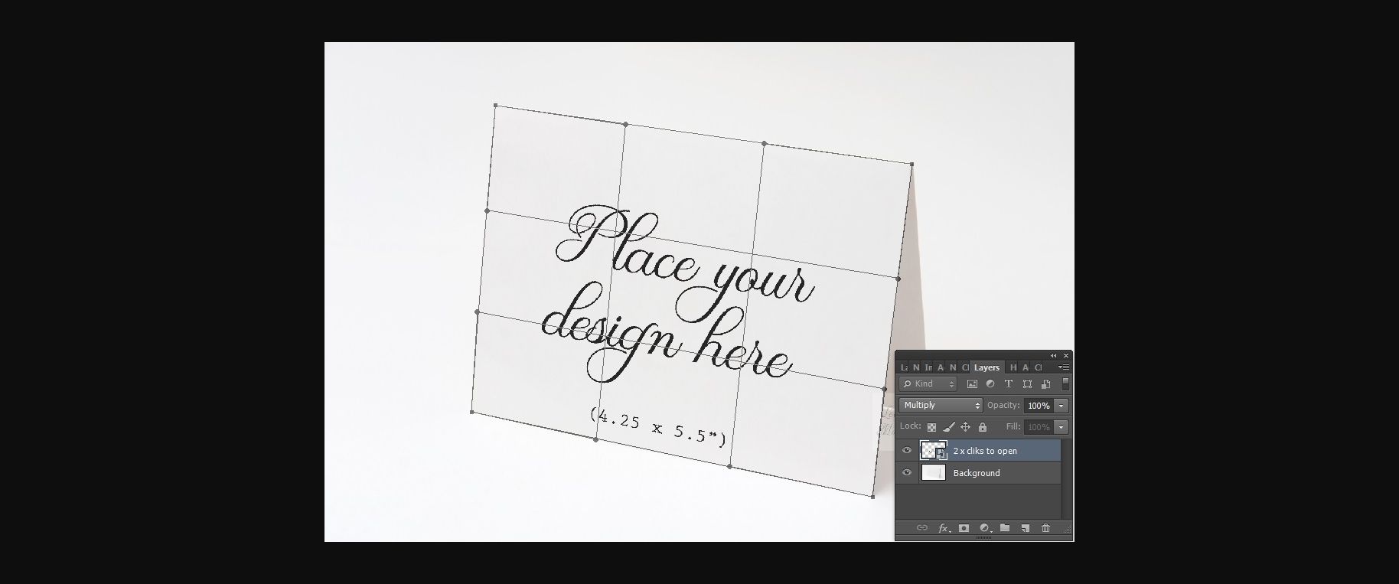Image resolution: width=1399 pixels, height=584 pixels.
Task: Click the Layers panel vertical scrollbar
Action: 1065,478
